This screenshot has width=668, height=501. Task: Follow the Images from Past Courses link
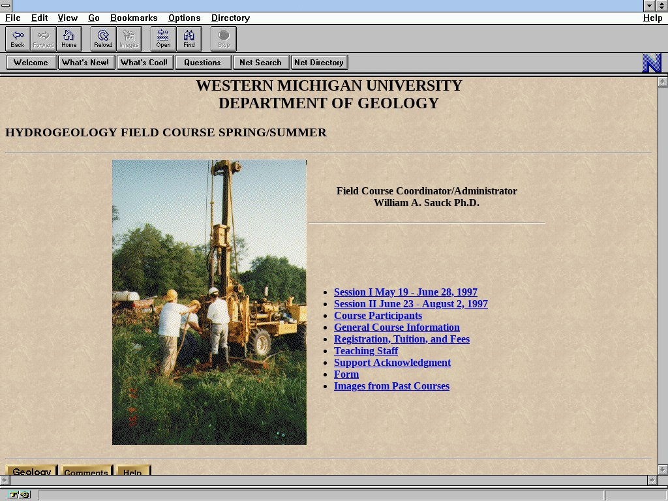[391, 386]
